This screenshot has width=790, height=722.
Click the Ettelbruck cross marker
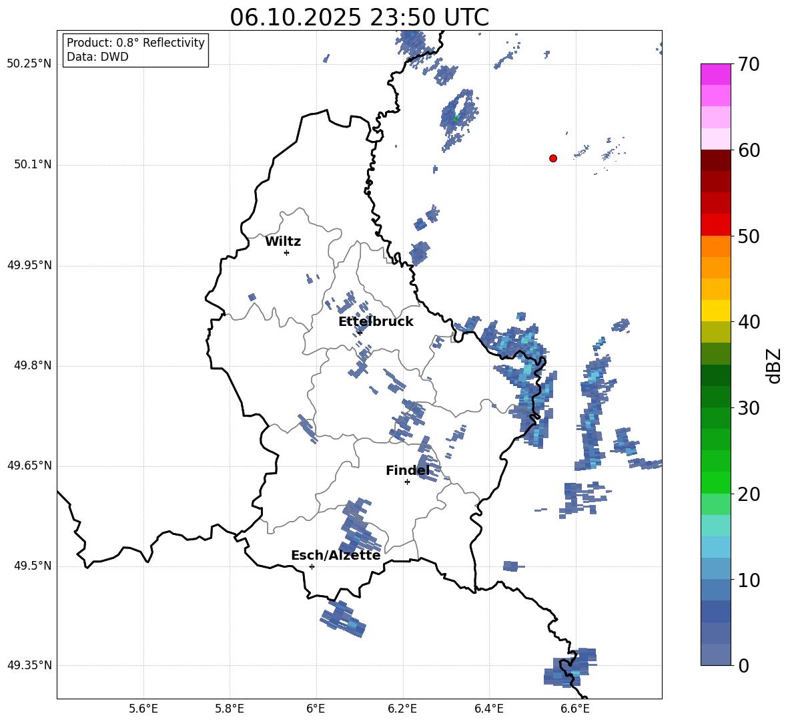[x=360, y=332]
